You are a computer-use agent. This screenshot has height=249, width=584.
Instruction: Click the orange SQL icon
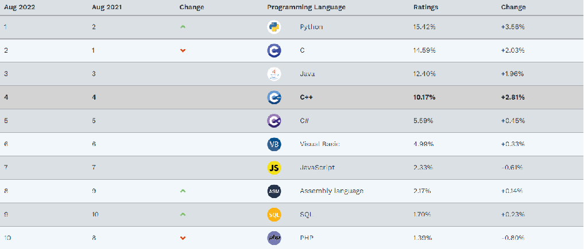pos(274,215)
